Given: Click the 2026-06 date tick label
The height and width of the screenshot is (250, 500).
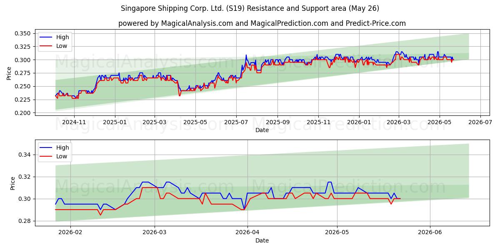Looking at the screenshot, I should (430, 232).
